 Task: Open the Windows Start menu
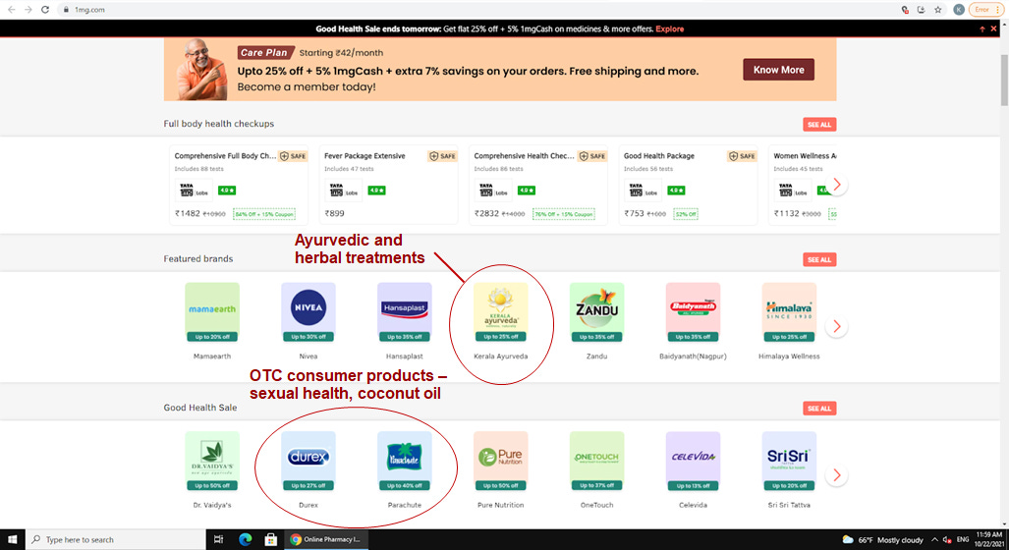(12, 540)
